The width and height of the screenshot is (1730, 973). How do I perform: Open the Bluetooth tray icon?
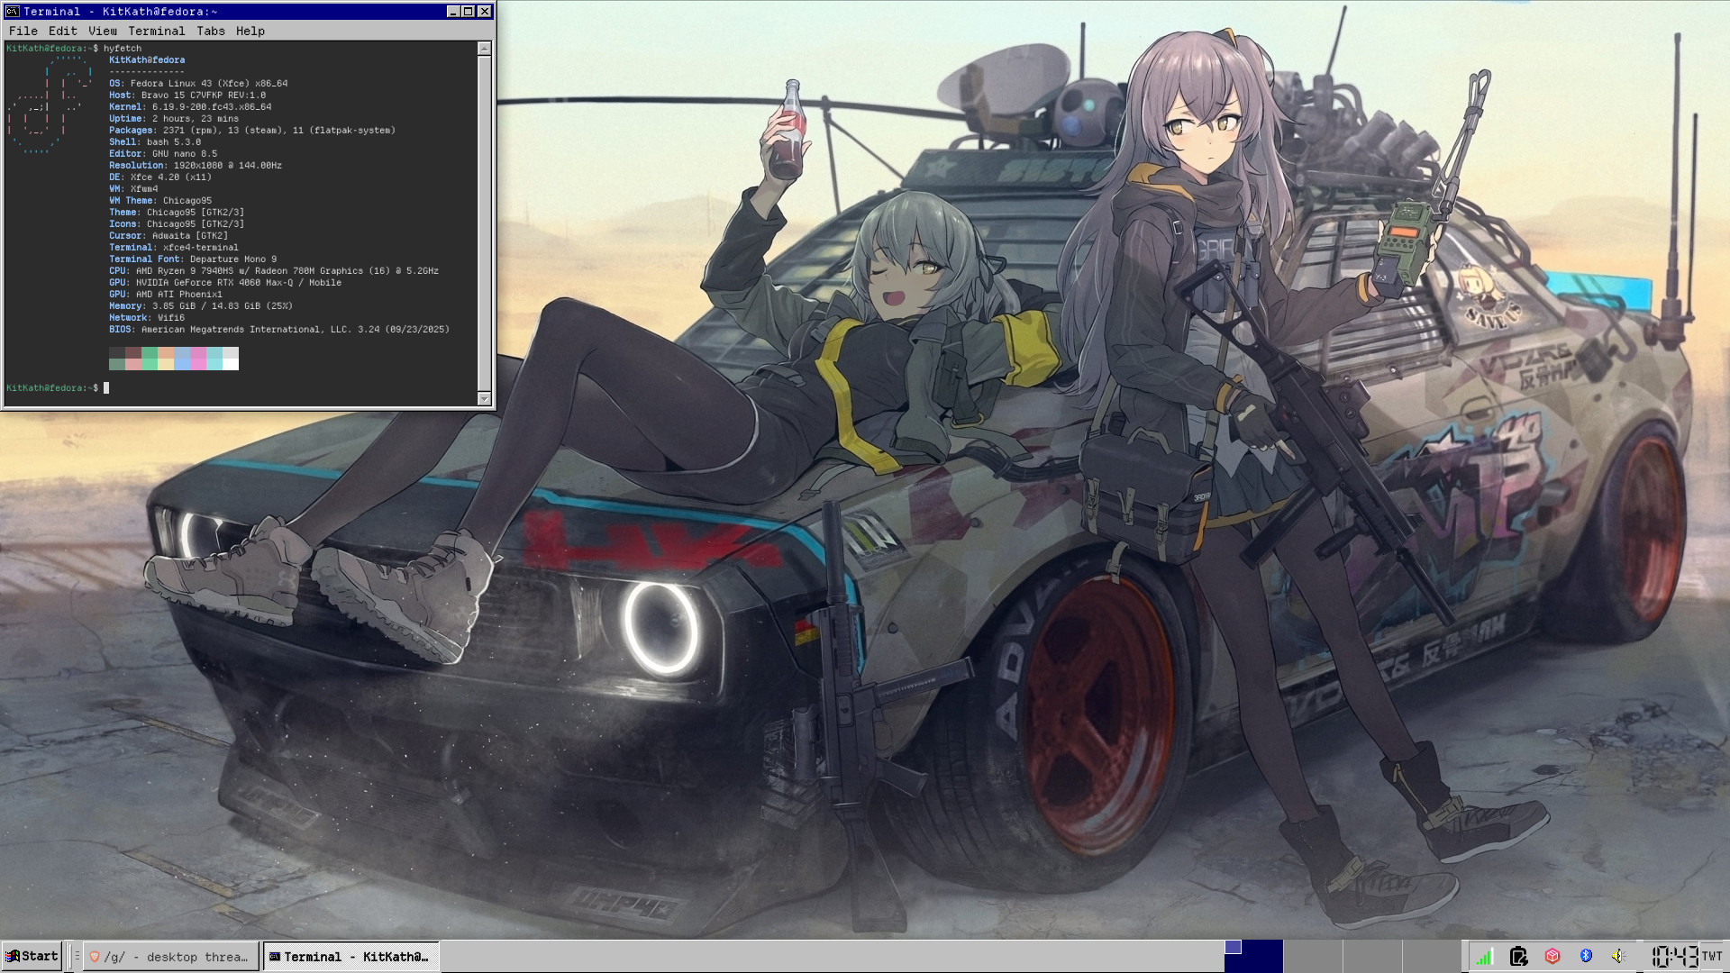[1586, 956]
